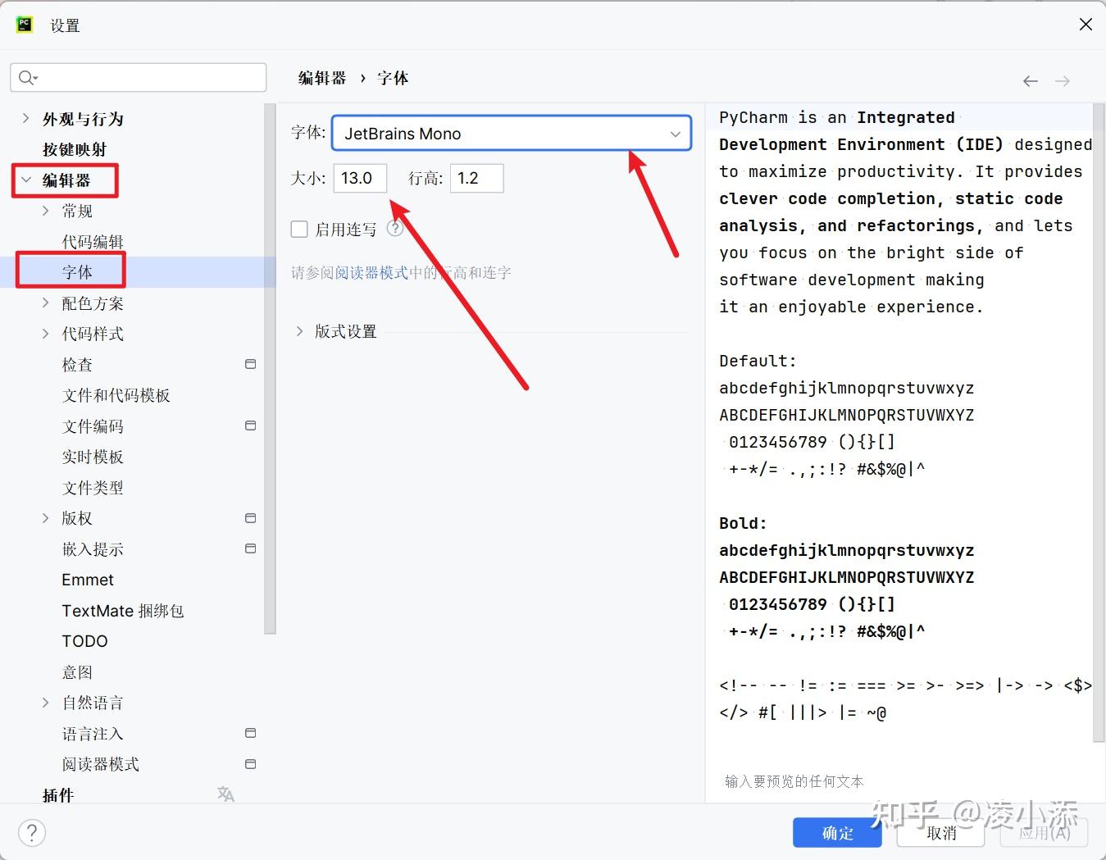Open the JetBrains Mono font dropdown
The image size is (1106, 860).
pos(674,134)
